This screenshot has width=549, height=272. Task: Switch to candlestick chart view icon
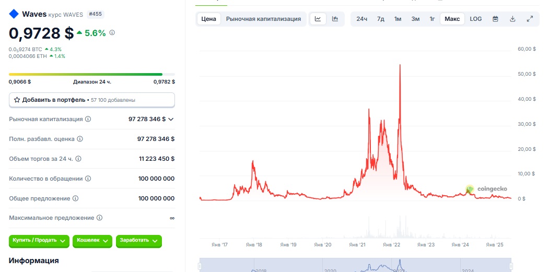point(335,19)
